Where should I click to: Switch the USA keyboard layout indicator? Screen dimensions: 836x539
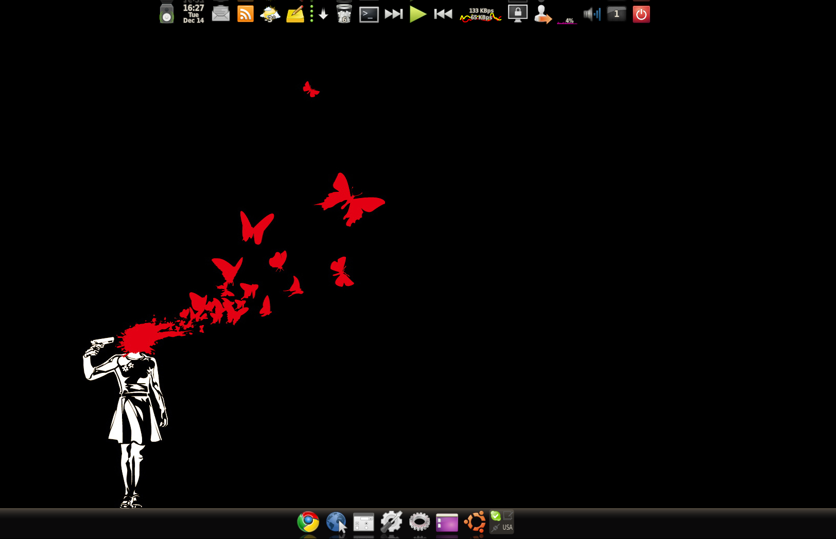click(x=508, y=528)
